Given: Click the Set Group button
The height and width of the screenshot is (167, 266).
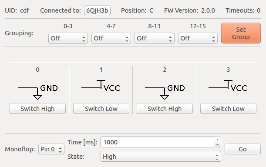Looking at the screenshot, I should click(241, 33).
